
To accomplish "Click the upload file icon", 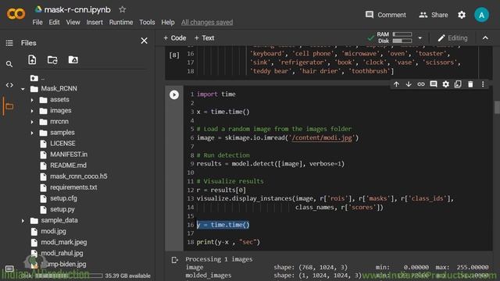I will (32, 59).
